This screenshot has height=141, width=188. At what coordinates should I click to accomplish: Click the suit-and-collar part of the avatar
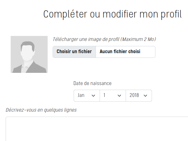coord(29,67)
